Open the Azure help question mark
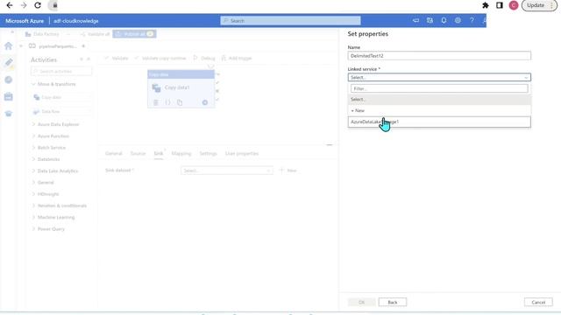 (472, 21)
